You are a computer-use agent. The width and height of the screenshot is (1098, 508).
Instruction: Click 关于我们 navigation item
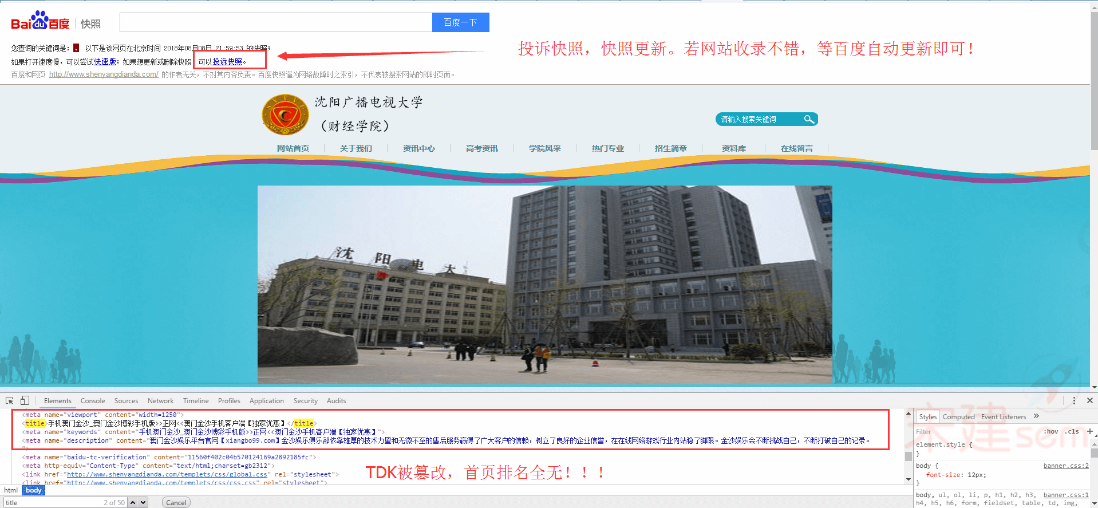click(x=356, y=148)
